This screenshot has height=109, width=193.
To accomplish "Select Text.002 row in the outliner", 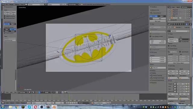I will pyautogui.click(x=175, y=18).
